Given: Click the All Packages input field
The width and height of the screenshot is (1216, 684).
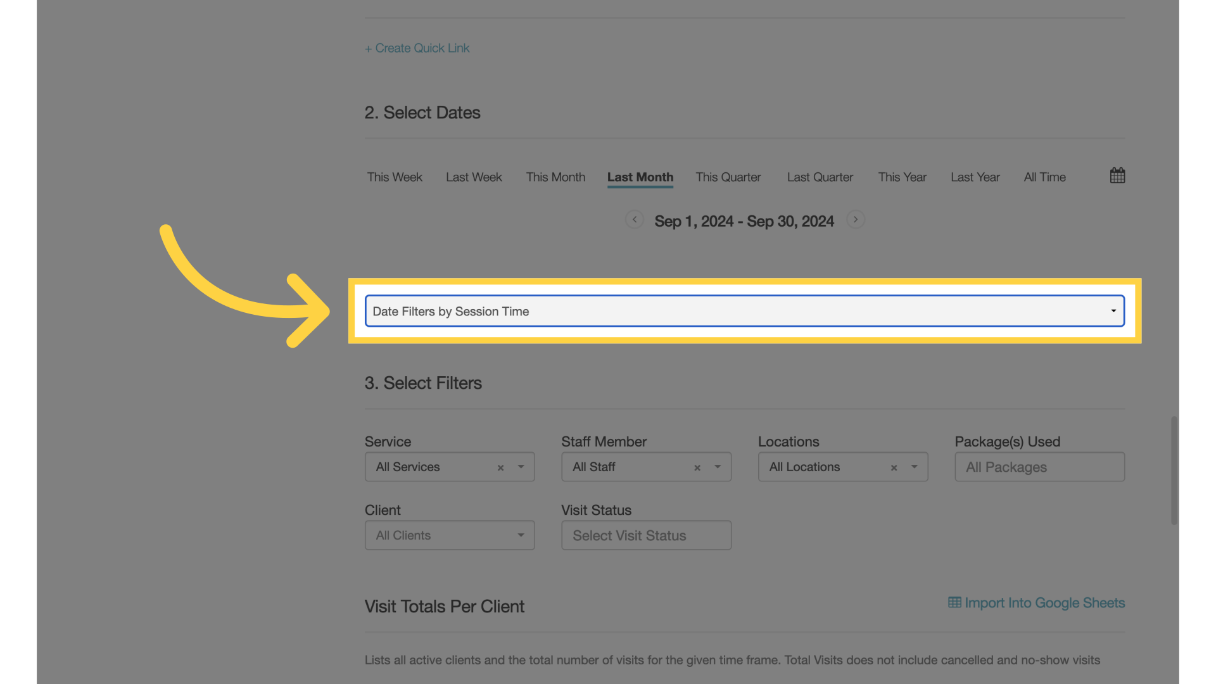Looking at the screenshot, I should [1039, 467].
